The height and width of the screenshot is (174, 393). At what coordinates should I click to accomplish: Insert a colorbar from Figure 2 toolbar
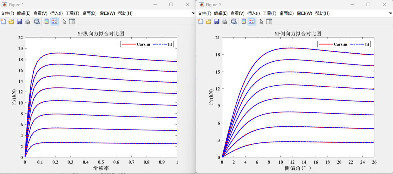pos(243,22)
